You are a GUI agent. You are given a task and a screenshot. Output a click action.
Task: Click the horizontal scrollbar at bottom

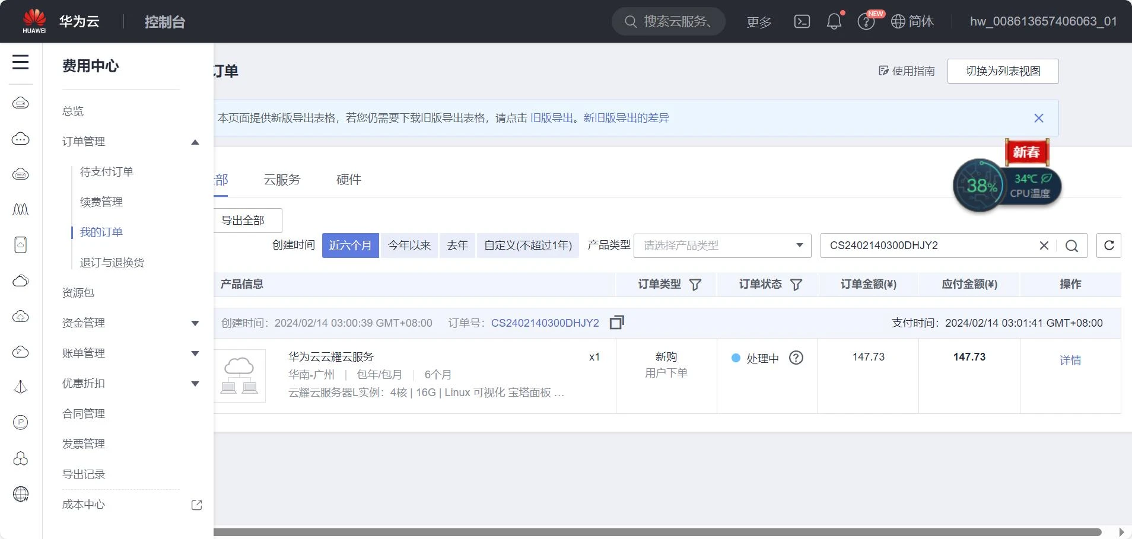(x=657, y=532)
